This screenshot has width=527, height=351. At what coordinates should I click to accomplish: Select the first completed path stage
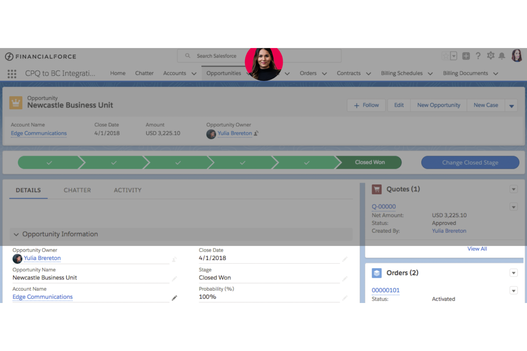tap(49, 163)
